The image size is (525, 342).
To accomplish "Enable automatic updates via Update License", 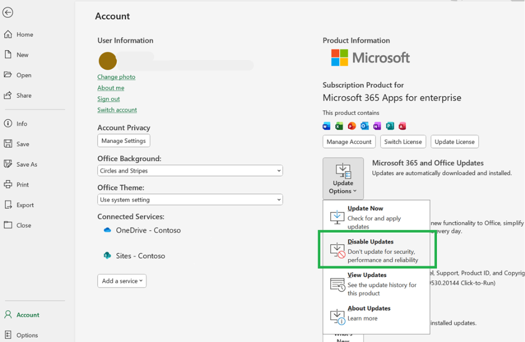I will click(x=454, y=141).
